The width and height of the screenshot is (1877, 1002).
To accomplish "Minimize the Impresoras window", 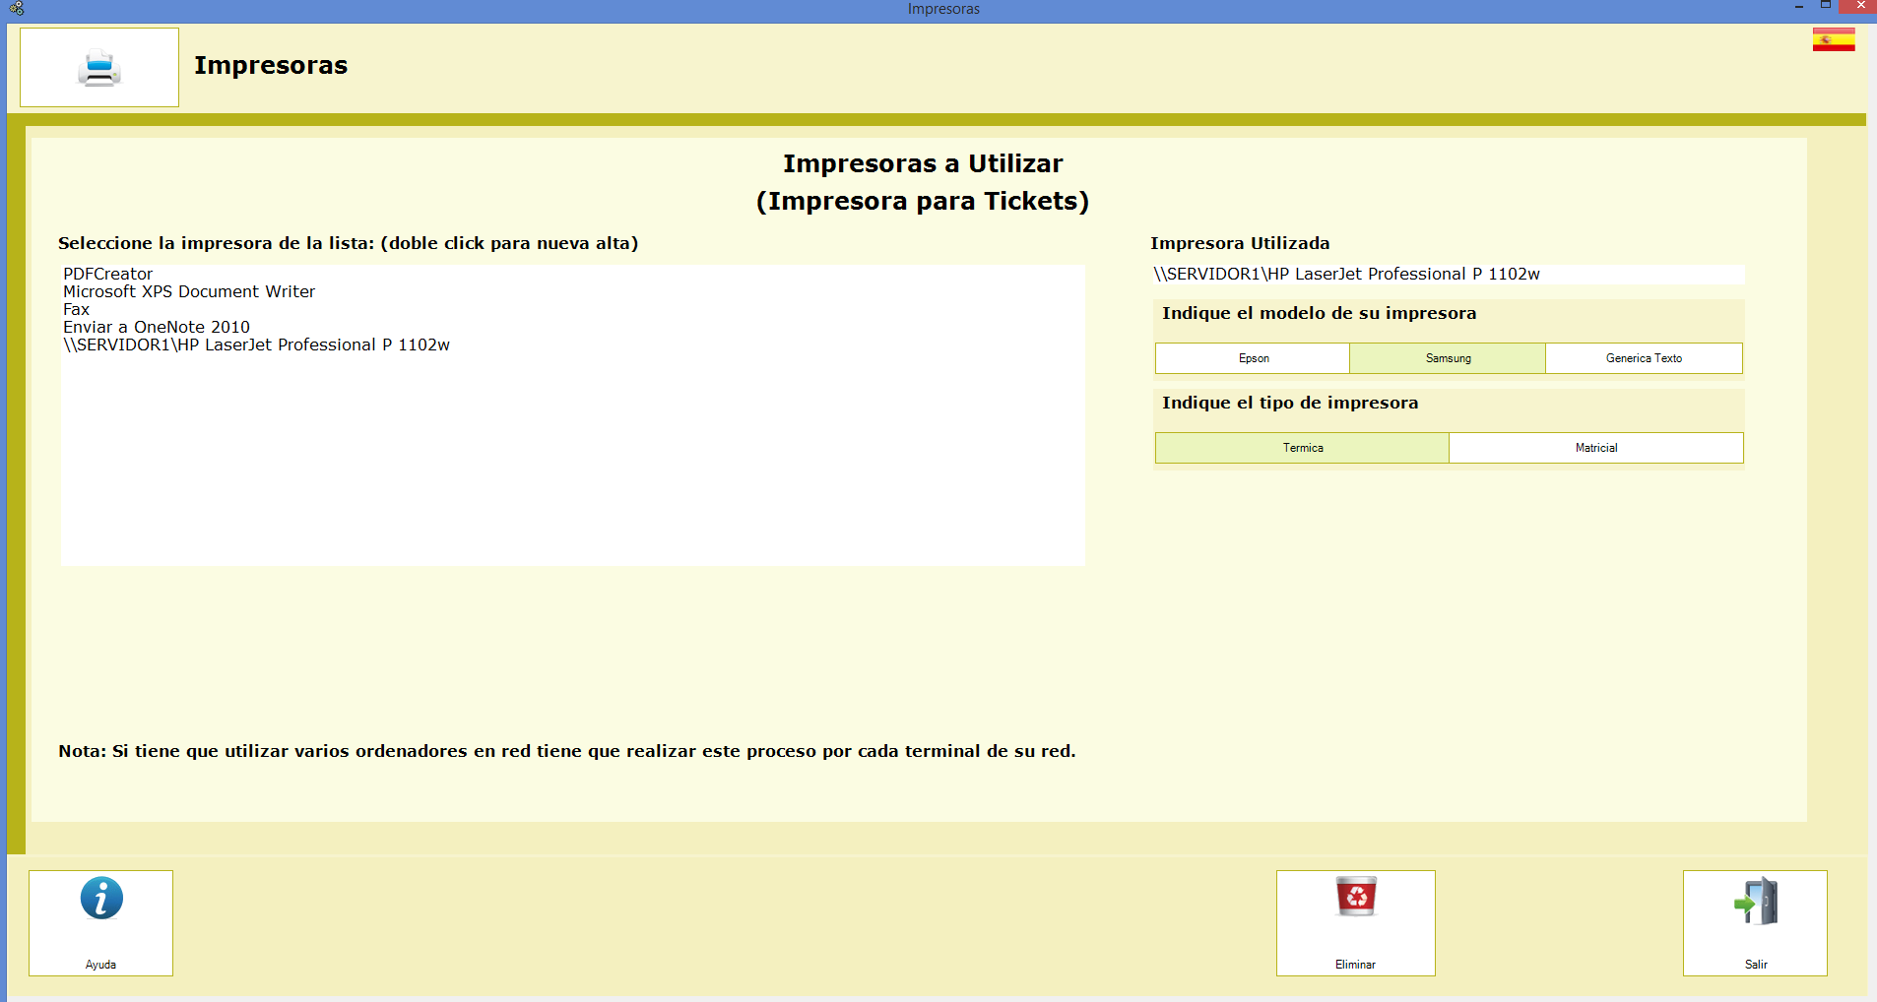I will (x=1798, y=8).
